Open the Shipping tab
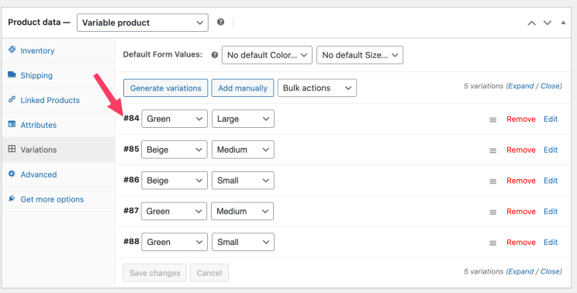Screen dimensions: 577x293 [58, 75]
